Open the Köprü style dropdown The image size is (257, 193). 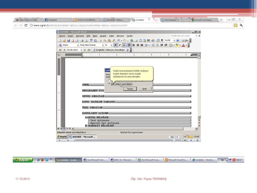tap(78, 45)
